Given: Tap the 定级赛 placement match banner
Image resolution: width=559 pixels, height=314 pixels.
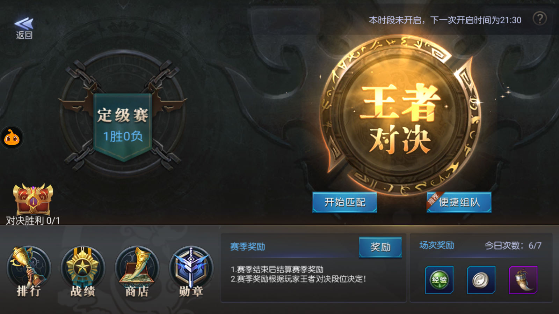Looking at the screenshot, I should point(123,126).
